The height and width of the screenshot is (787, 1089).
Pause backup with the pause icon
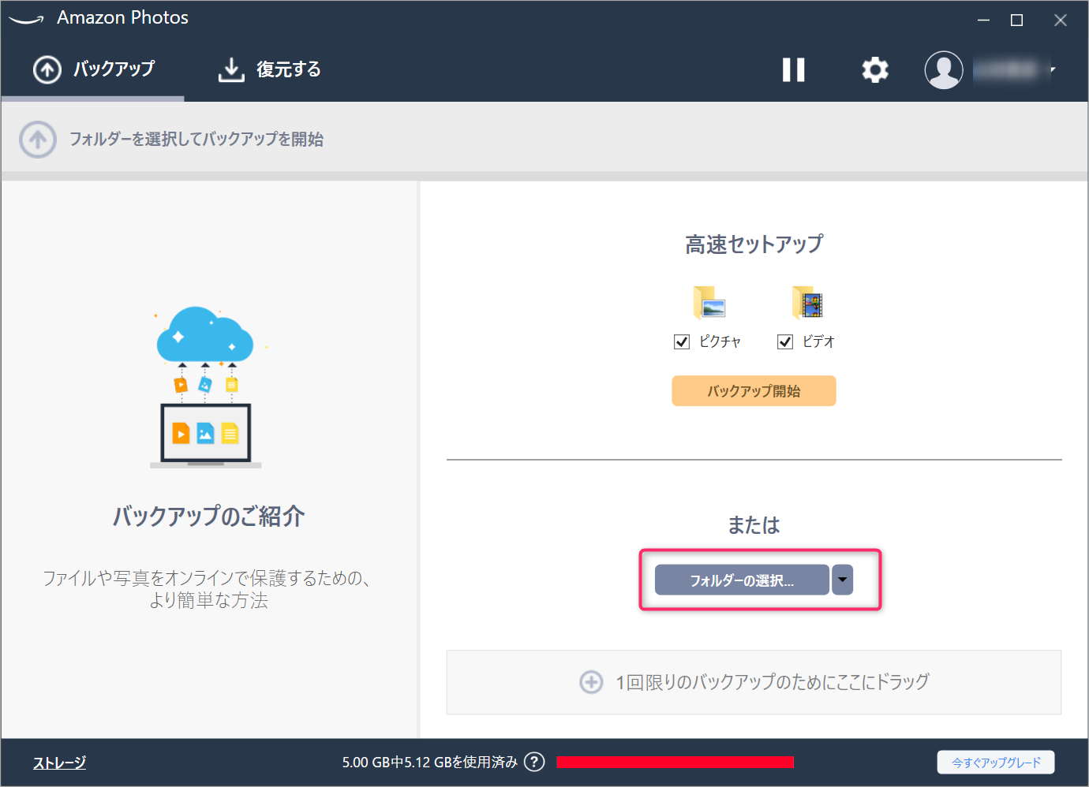(x=793, y=70)
